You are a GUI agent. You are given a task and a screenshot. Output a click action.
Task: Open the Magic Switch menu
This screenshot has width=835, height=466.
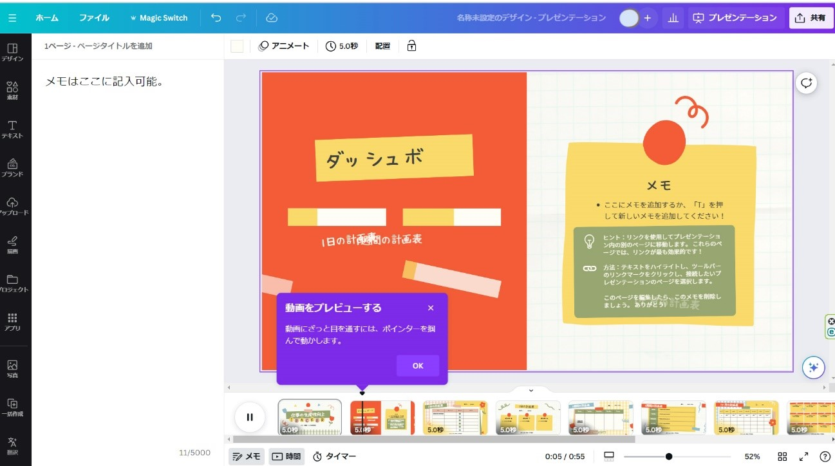158,18
